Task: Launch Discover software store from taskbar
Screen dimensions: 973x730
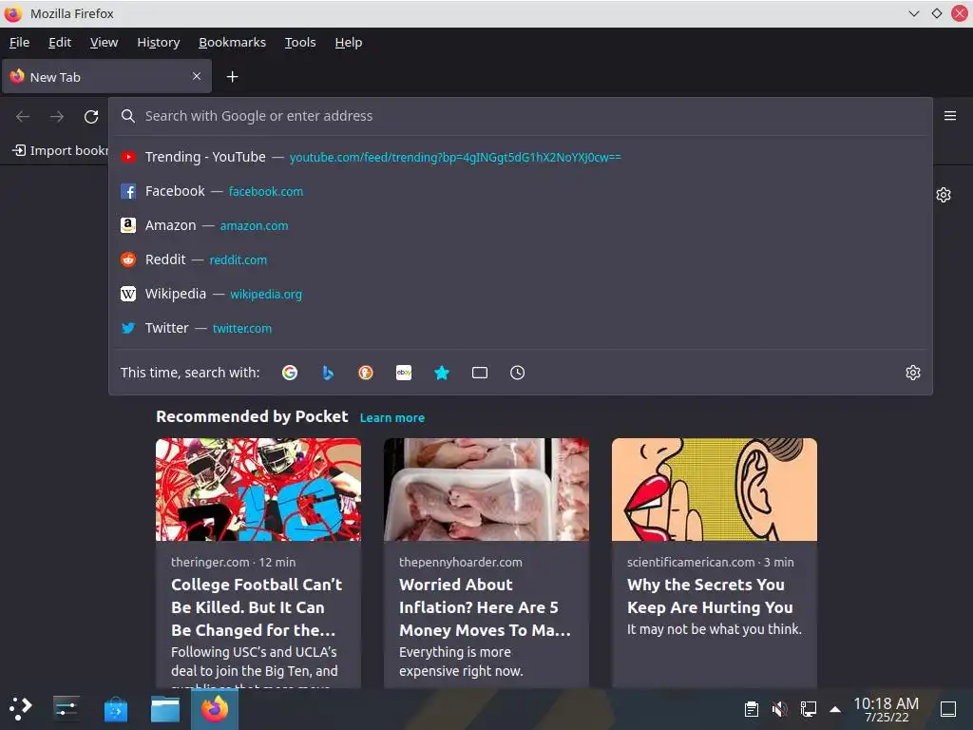Action: click(x=115, y=709)
